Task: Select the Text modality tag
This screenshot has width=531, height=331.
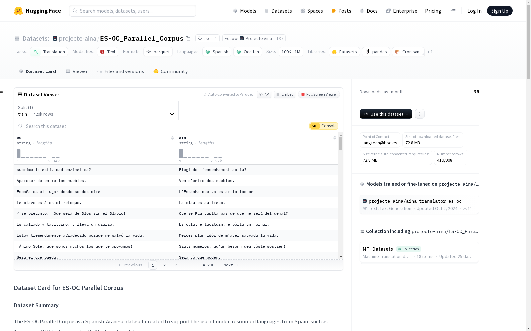Action: pos(108,52)
